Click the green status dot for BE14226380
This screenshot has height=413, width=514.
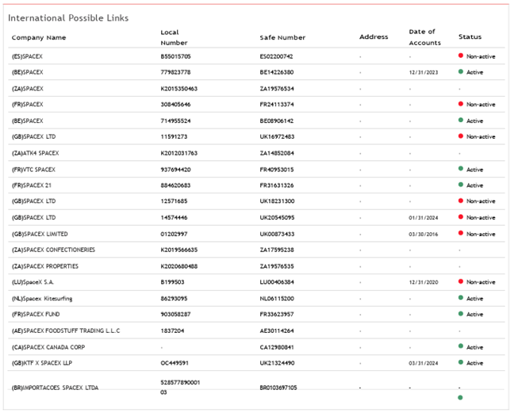[x=461, y=71]
